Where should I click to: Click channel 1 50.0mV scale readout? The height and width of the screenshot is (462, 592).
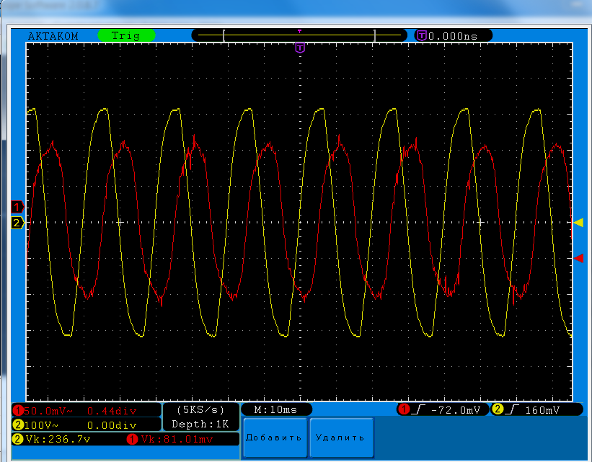click(48, 411)
